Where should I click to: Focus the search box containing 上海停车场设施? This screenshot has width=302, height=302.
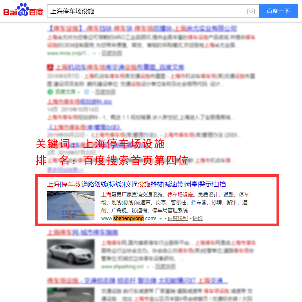click(x=146, y=11)
